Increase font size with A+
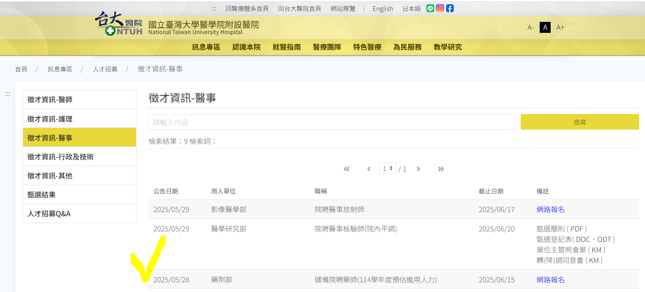Image resolution: width=645 pixels, height=292 pixels. pyautogui.click(x=560, y=27)
